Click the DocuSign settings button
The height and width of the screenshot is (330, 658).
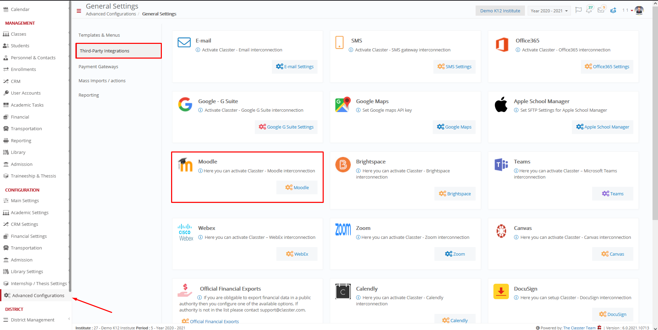[x=612, y=314]
